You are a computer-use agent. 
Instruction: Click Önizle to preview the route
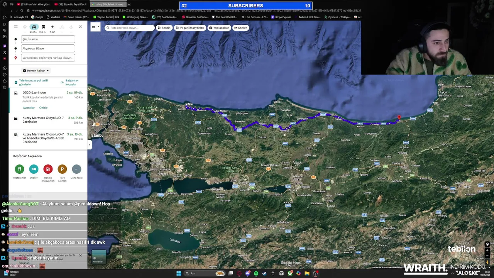pyautogui.click(x=43, y=108)
